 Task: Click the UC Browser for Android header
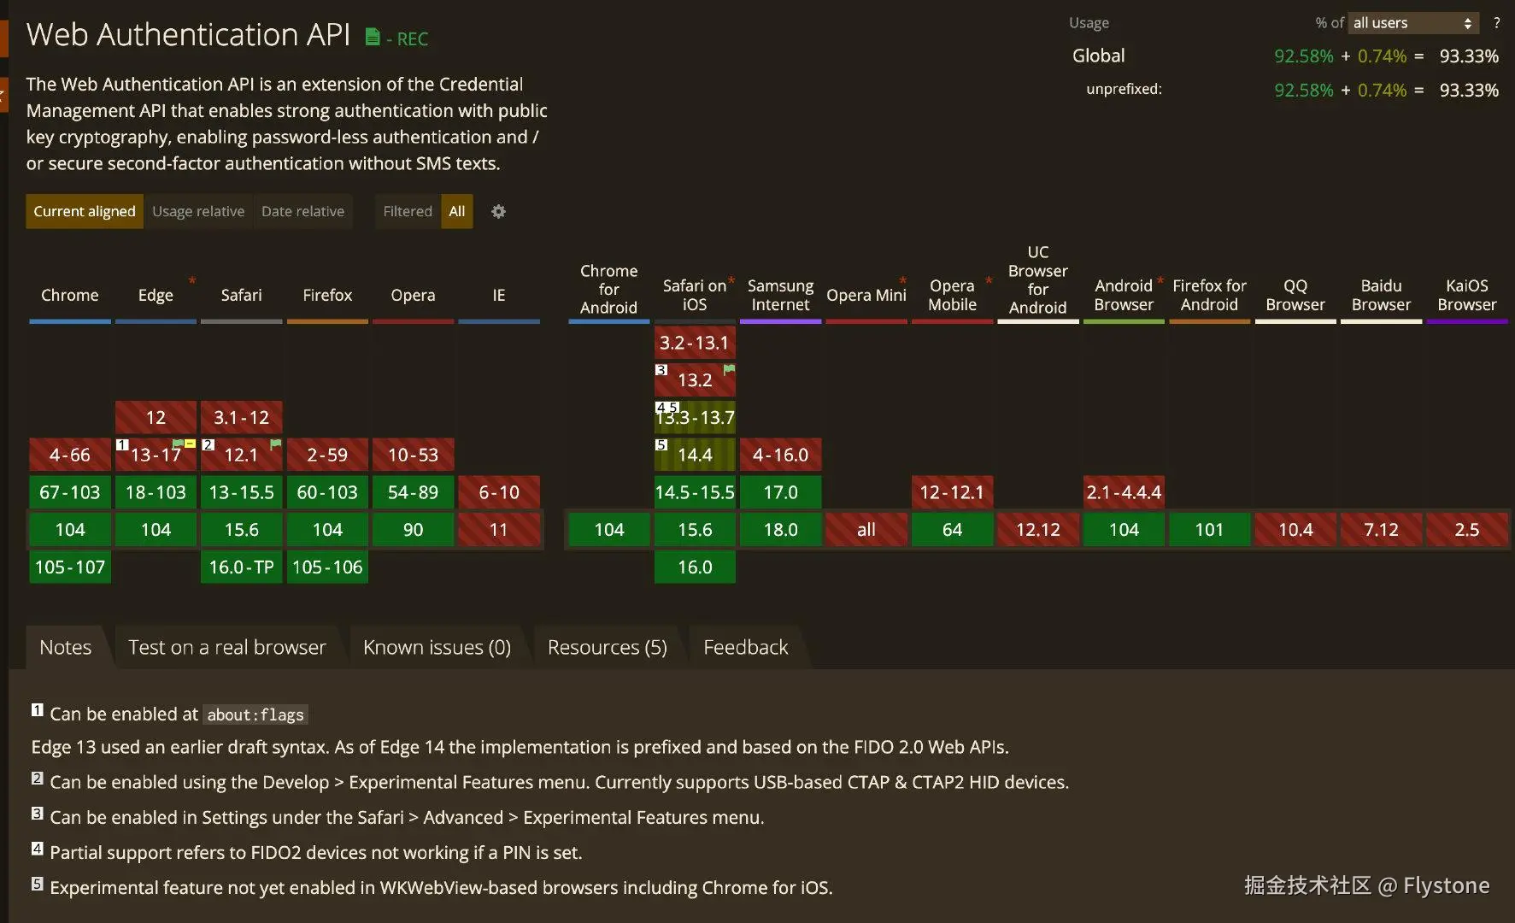pyautogui.click(x=1038, y=279)
